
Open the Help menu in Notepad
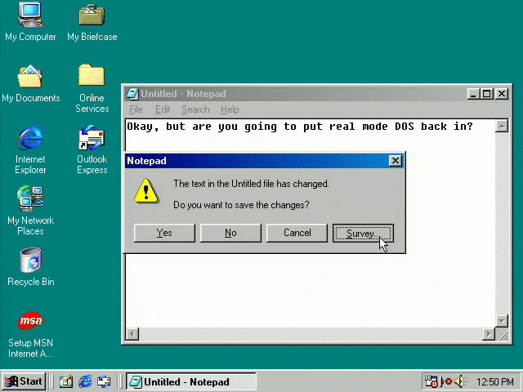click(230, 109)
